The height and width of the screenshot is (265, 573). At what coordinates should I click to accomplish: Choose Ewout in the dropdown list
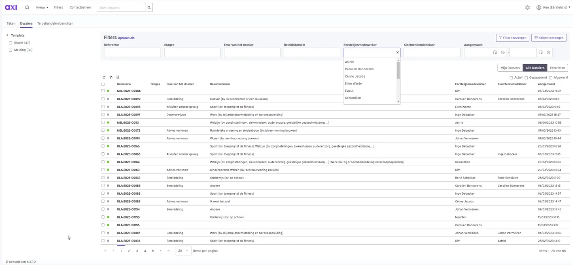pyautogui.click(x=349, y=91)
